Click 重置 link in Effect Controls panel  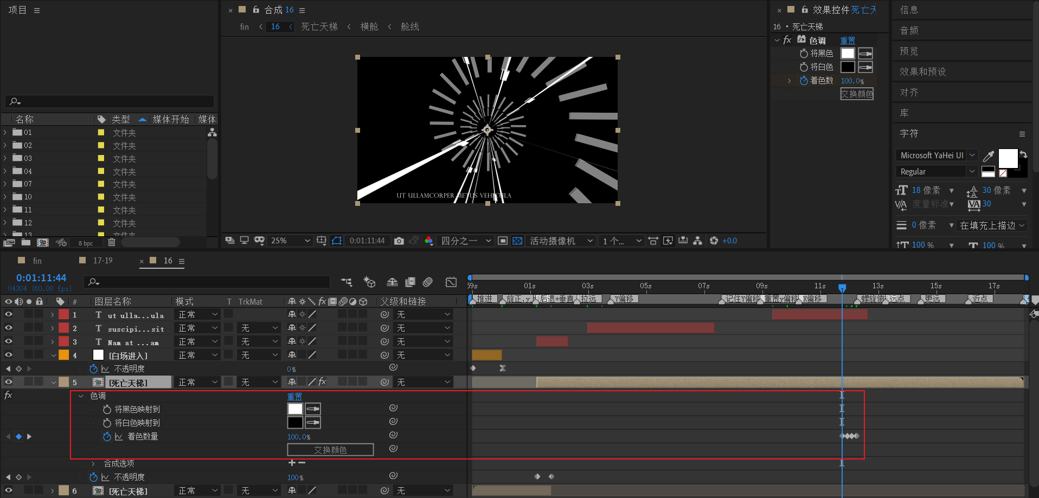[x=848, y=41]
